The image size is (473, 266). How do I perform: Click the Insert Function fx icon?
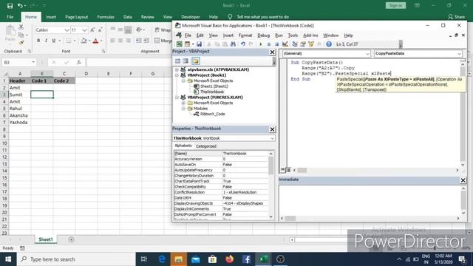[x=79, y=62]
